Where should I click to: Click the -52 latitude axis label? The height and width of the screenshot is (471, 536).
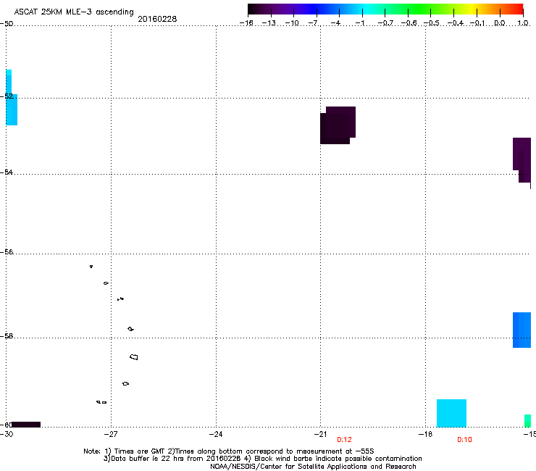(7, 96)
